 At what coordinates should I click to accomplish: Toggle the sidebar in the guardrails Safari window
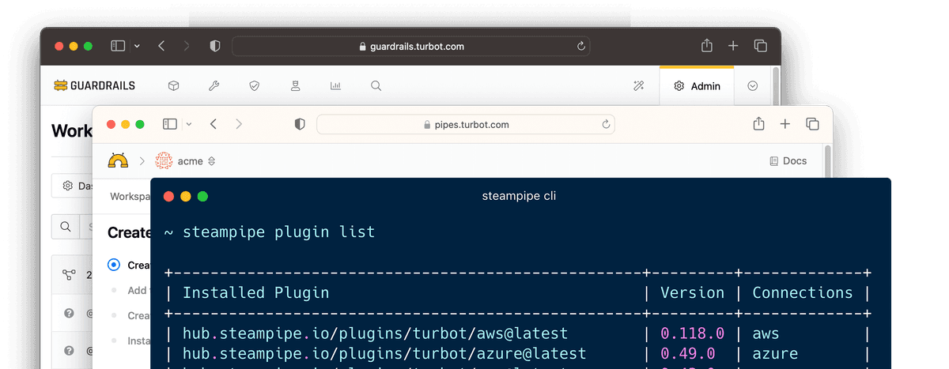pyautogui.click(x=118, y=47)
